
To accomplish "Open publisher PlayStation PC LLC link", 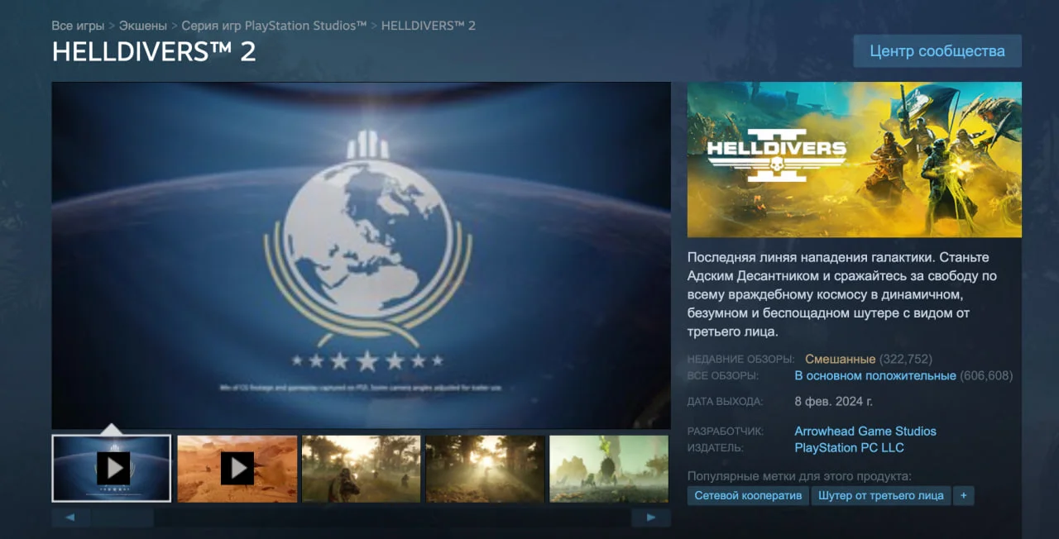I will click(x=849, y=447).
